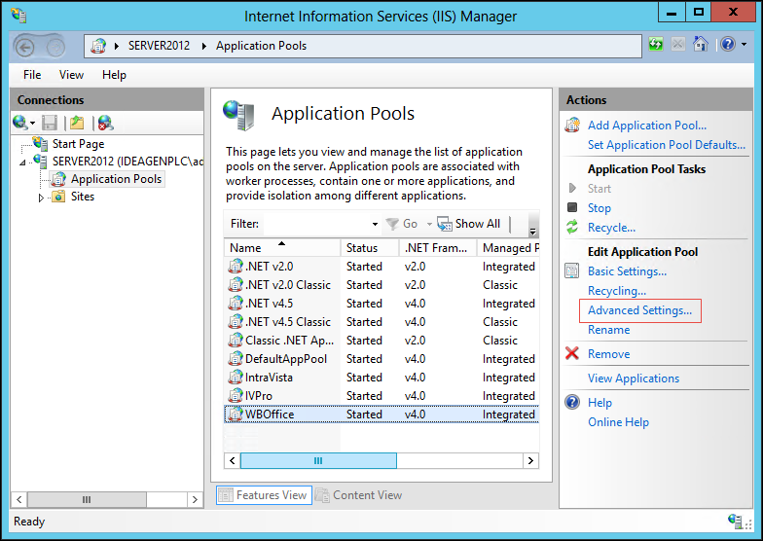Select the .NET v4.5 application pool row

click(381, 304)
